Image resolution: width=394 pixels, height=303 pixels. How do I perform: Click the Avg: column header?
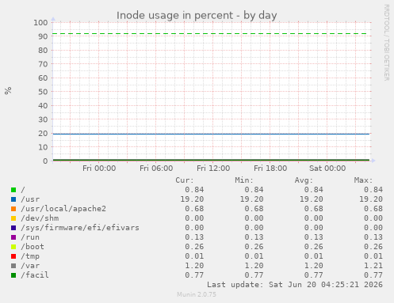[x=304, y=180]
